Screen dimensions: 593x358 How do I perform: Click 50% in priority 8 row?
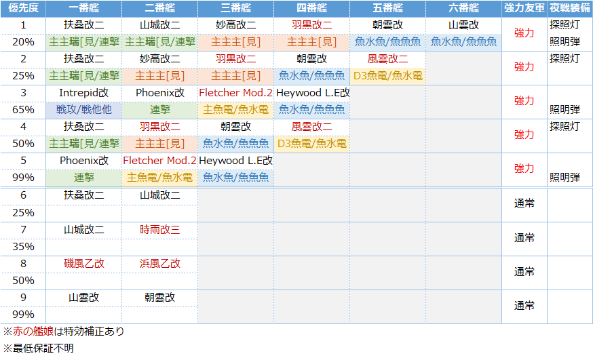coord(23,281)
